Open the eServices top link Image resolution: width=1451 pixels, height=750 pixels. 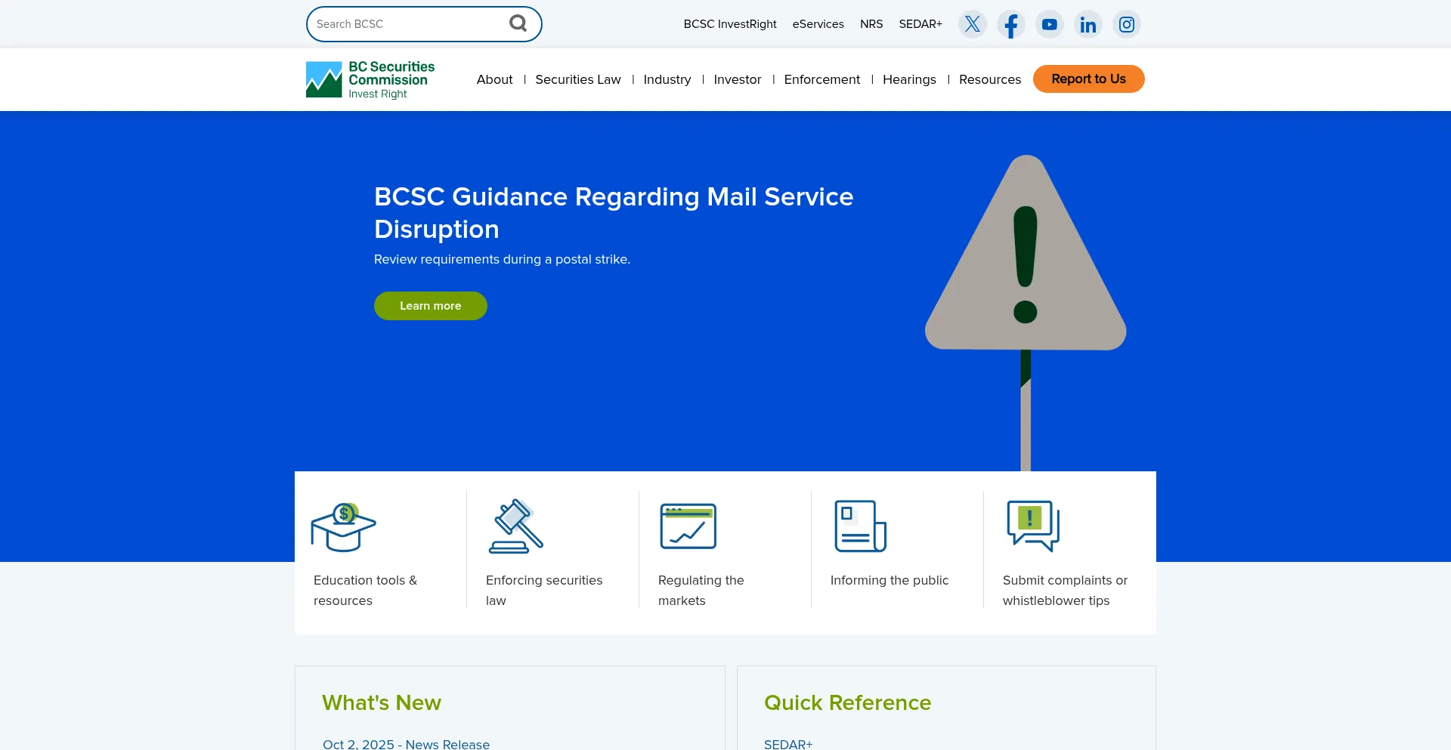coord(818,24)
